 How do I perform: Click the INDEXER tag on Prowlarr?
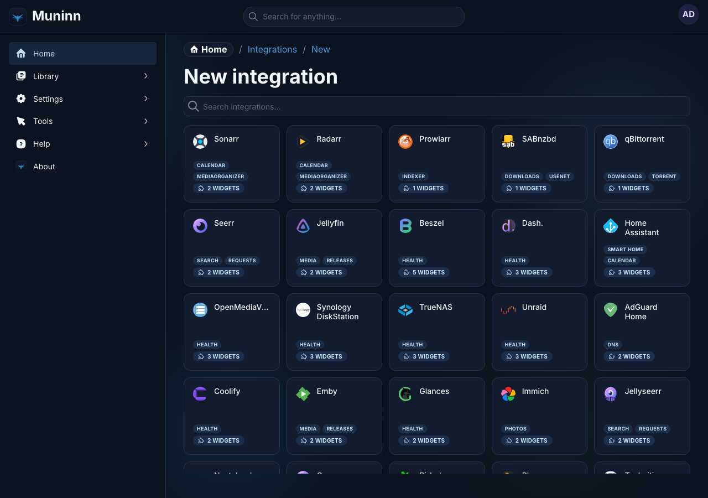click(414, 177)
